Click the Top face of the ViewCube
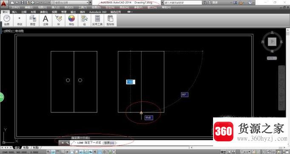 (272, 41)
